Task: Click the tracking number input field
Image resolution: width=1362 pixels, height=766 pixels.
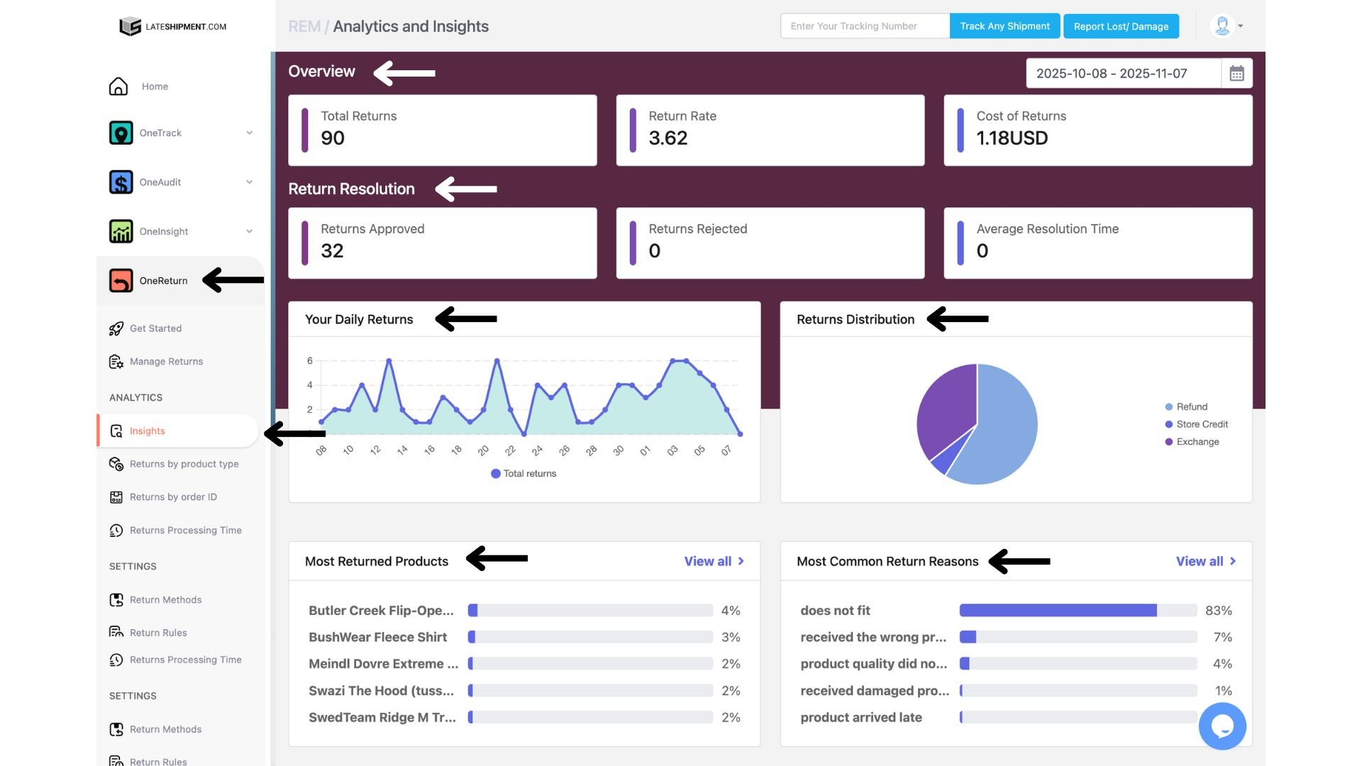Action: click(x=864, y=26)
